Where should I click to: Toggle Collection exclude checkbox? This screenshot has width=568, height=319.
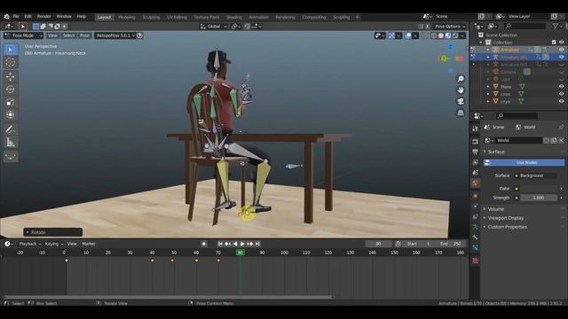click(554, 43)
